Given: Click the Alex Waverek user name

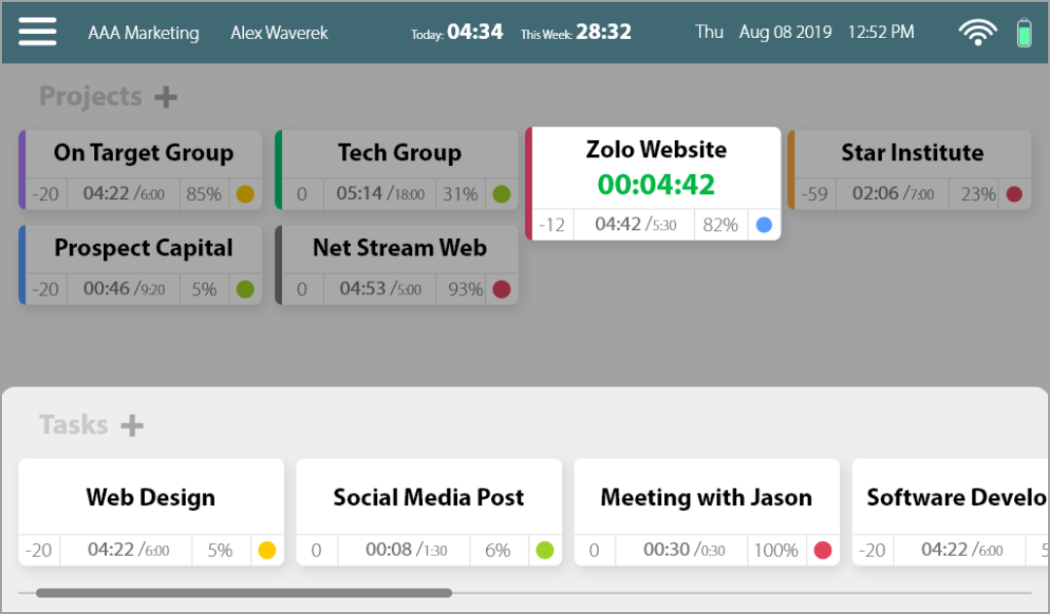Looking at the screenshot, I should pyautogui.click(x=279, y=33).
